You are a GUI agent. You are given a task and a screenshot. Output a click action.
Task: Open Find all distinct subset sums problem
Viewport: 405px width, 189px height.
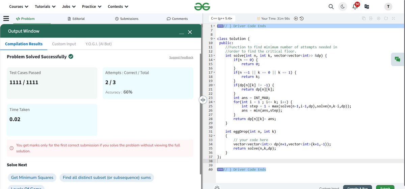[x=107, y=178]
